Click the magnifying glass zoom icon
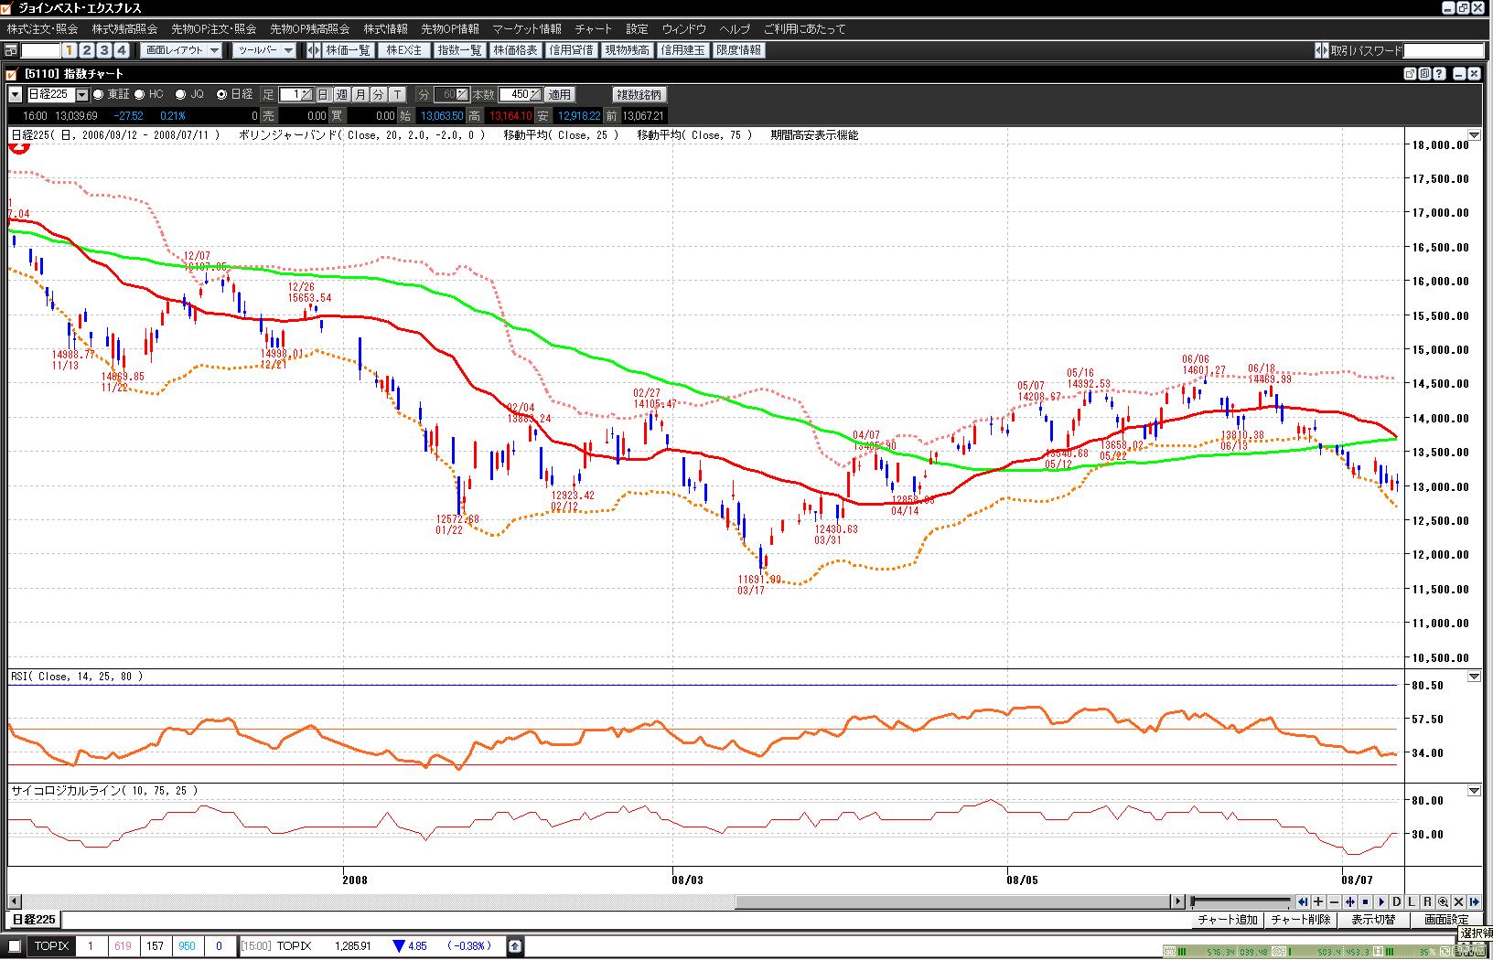This screenshot has height=960, width=1493. (1443, 901)
